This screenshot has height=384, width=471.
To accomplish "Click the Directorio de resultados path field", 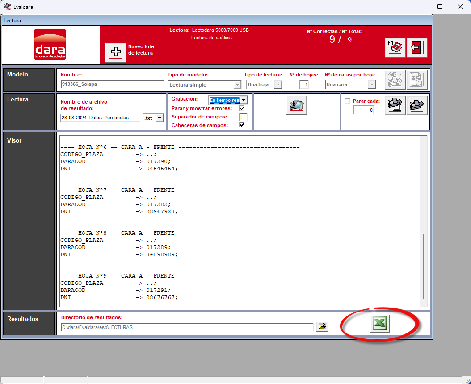I will coord(187,327).
